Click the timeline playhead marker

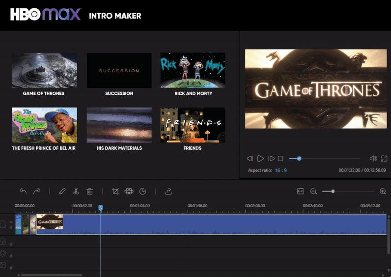101,208
